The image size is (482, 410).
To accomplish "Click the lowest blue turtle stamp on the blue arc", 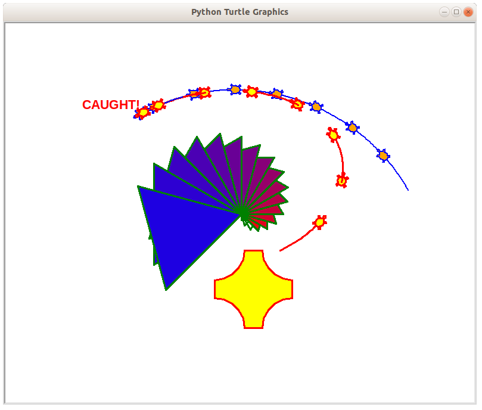I will pyautogui.click(x=383, y=156).
